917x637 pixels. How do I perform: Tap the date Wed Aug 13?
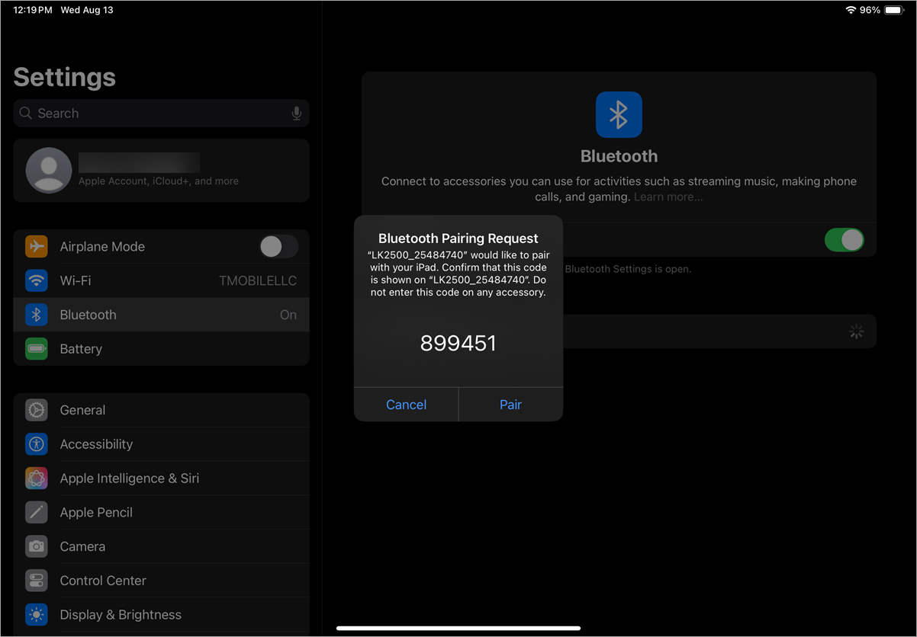click(x=87, y=10)
